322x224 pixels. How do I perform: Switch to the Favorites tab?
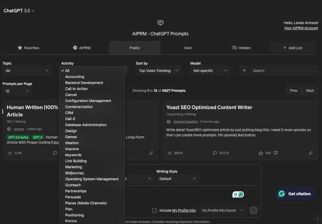pos(28,48)
